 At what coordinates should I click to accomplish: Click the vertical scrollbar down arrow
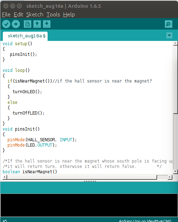click(x=175, y=171)
